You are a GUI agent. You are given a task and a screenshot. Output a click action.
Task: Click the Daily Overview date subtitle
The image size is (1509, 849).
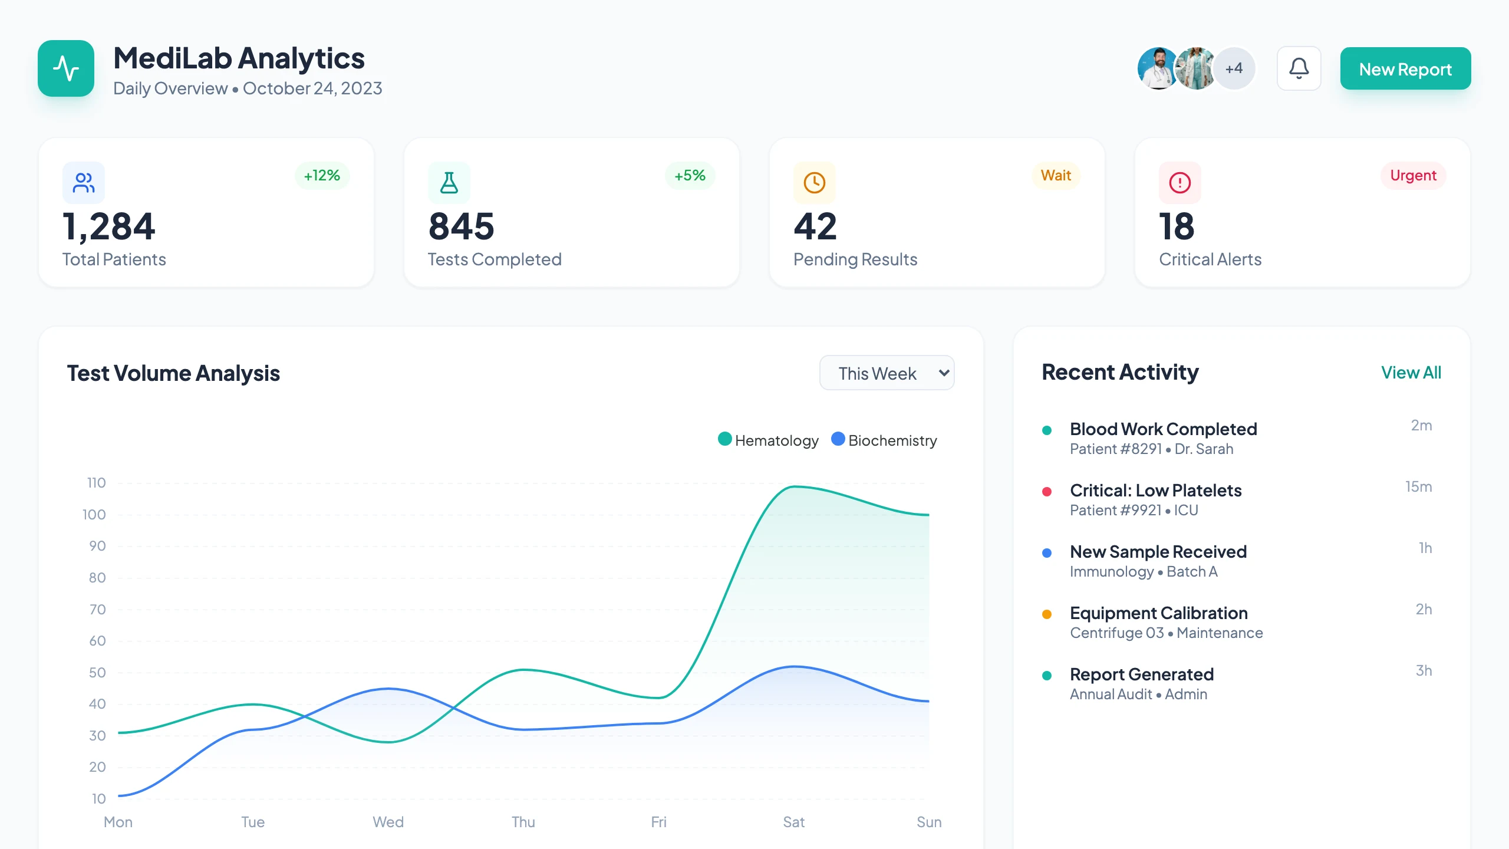[248, 88]
